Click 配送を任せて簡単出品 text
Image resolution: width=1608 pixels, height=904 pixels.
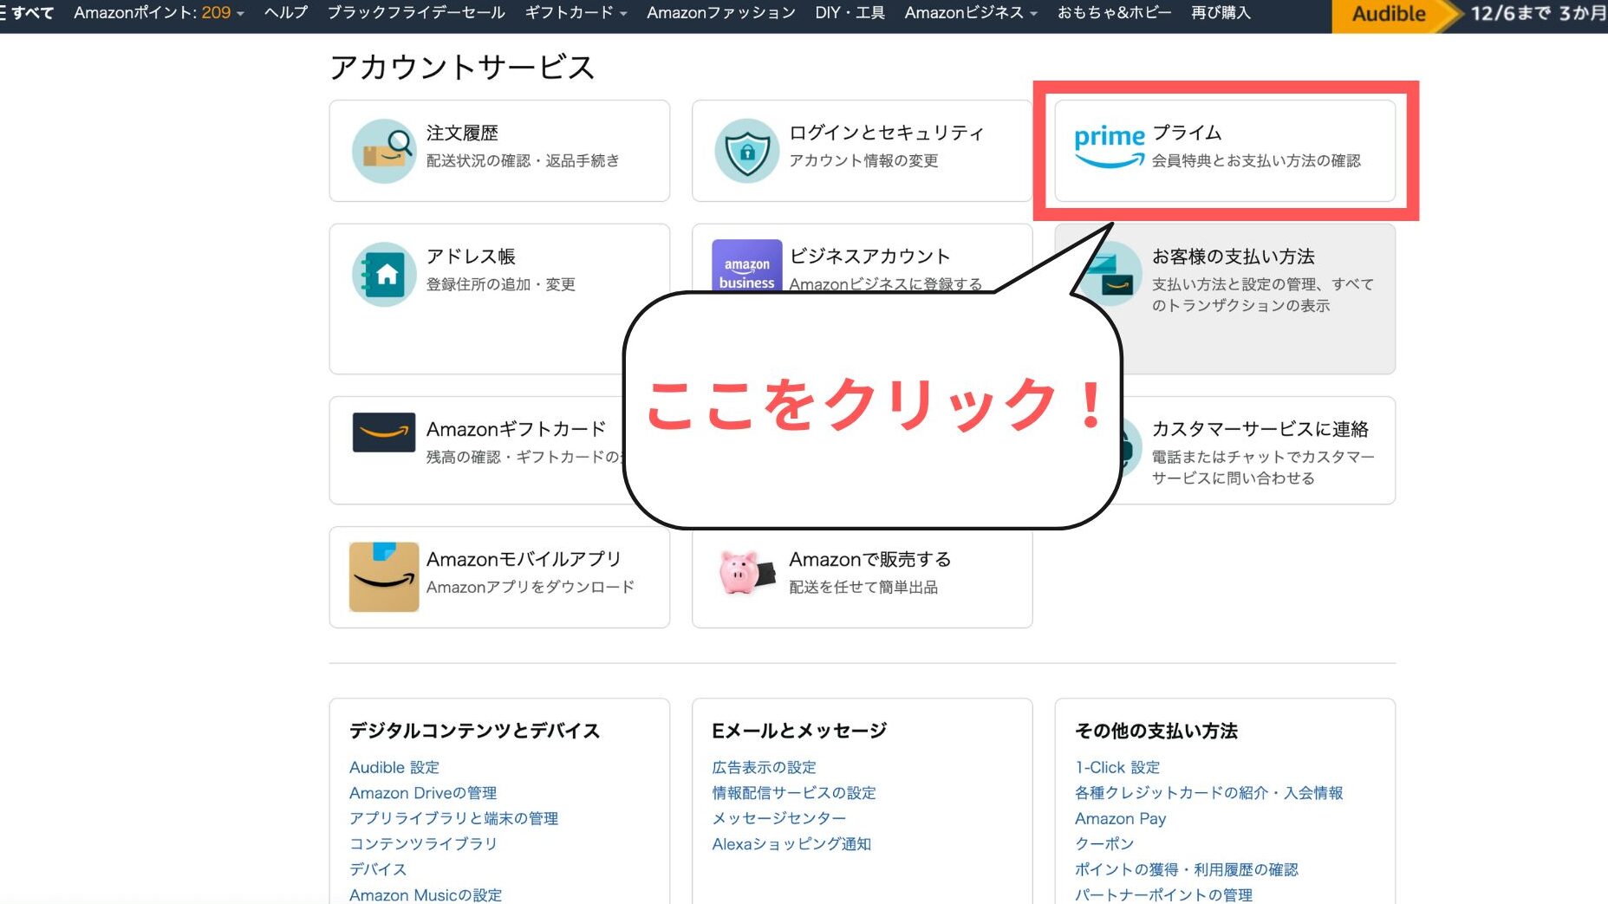pyautogui.click(x=863, y=587)
